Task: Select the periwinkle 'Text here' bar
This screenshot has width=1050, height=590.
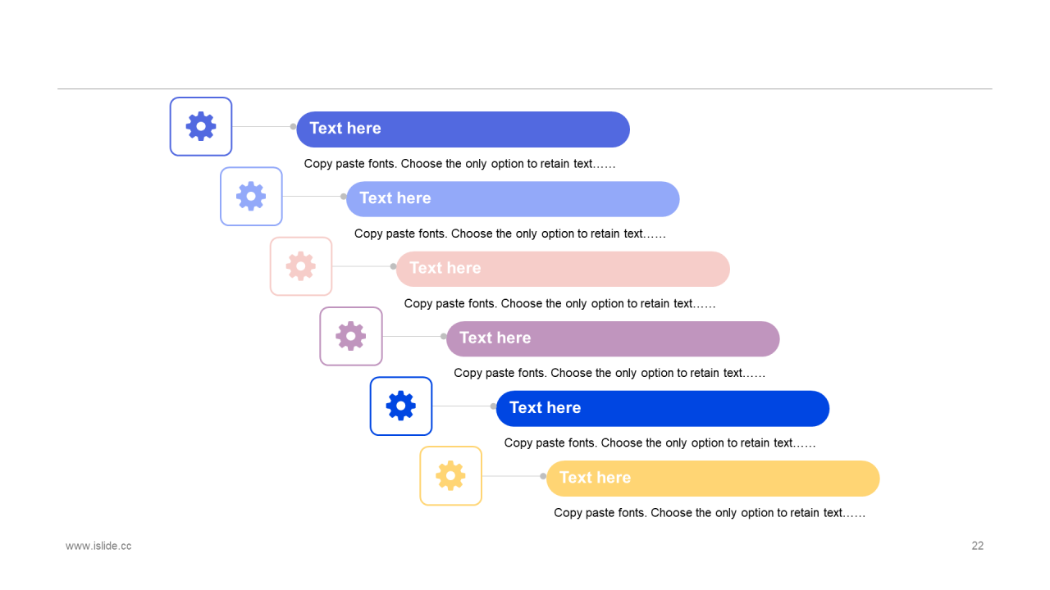Action: 513,199
